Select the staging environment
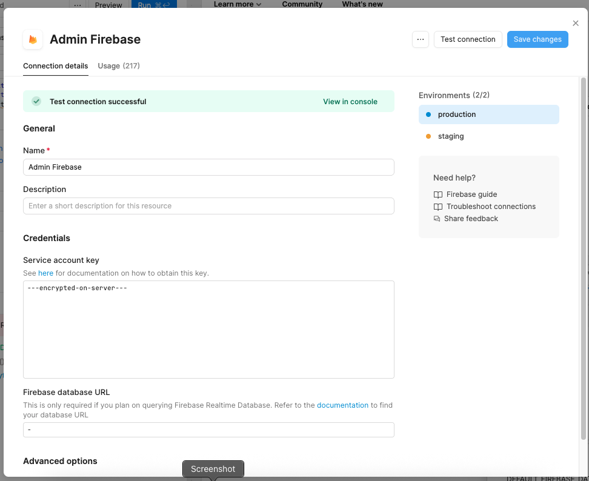The image size is (589, 481). [488, 136]
